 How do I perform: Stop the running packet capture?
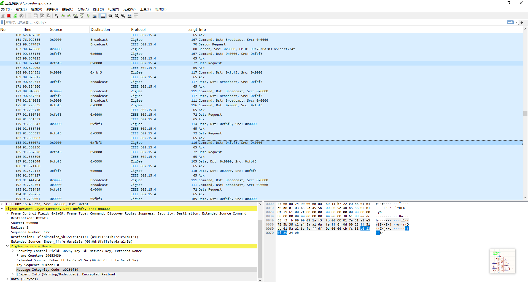[x=9, y=16]
